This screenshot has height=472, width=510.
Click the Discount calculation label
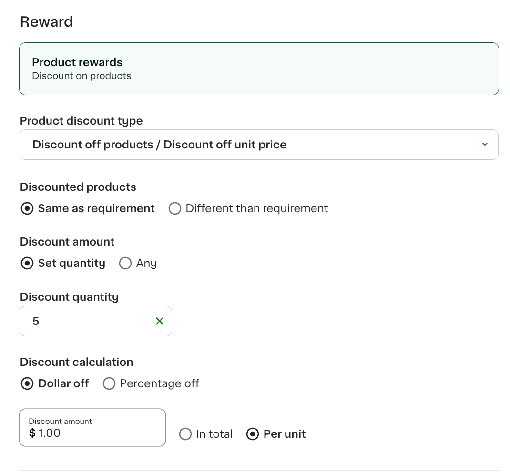click(x=76, y=362)
